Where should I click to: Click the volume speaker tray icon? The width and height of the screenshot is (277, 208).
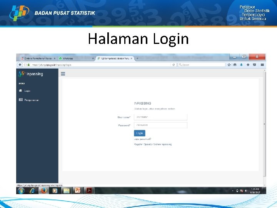coord(246,191)
